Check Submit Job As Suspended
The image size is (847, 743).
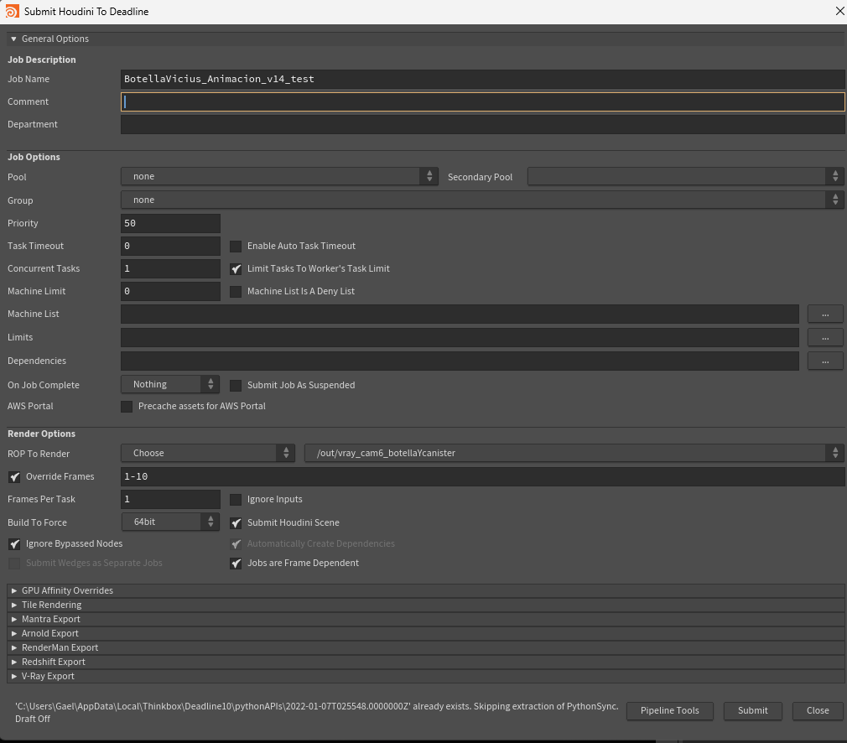236,385
